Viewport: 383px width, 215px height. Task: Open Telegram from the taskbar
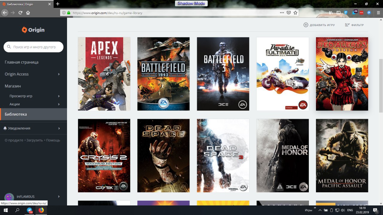30,210
